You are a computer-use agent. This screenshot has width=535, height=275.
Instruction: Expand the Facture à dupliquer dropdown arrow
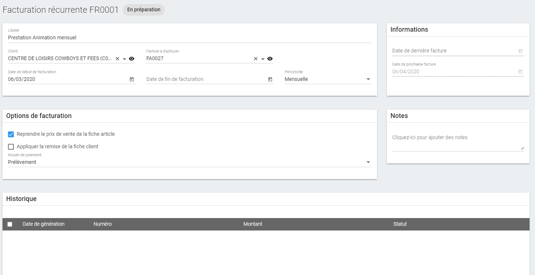[x=263, y=58]
